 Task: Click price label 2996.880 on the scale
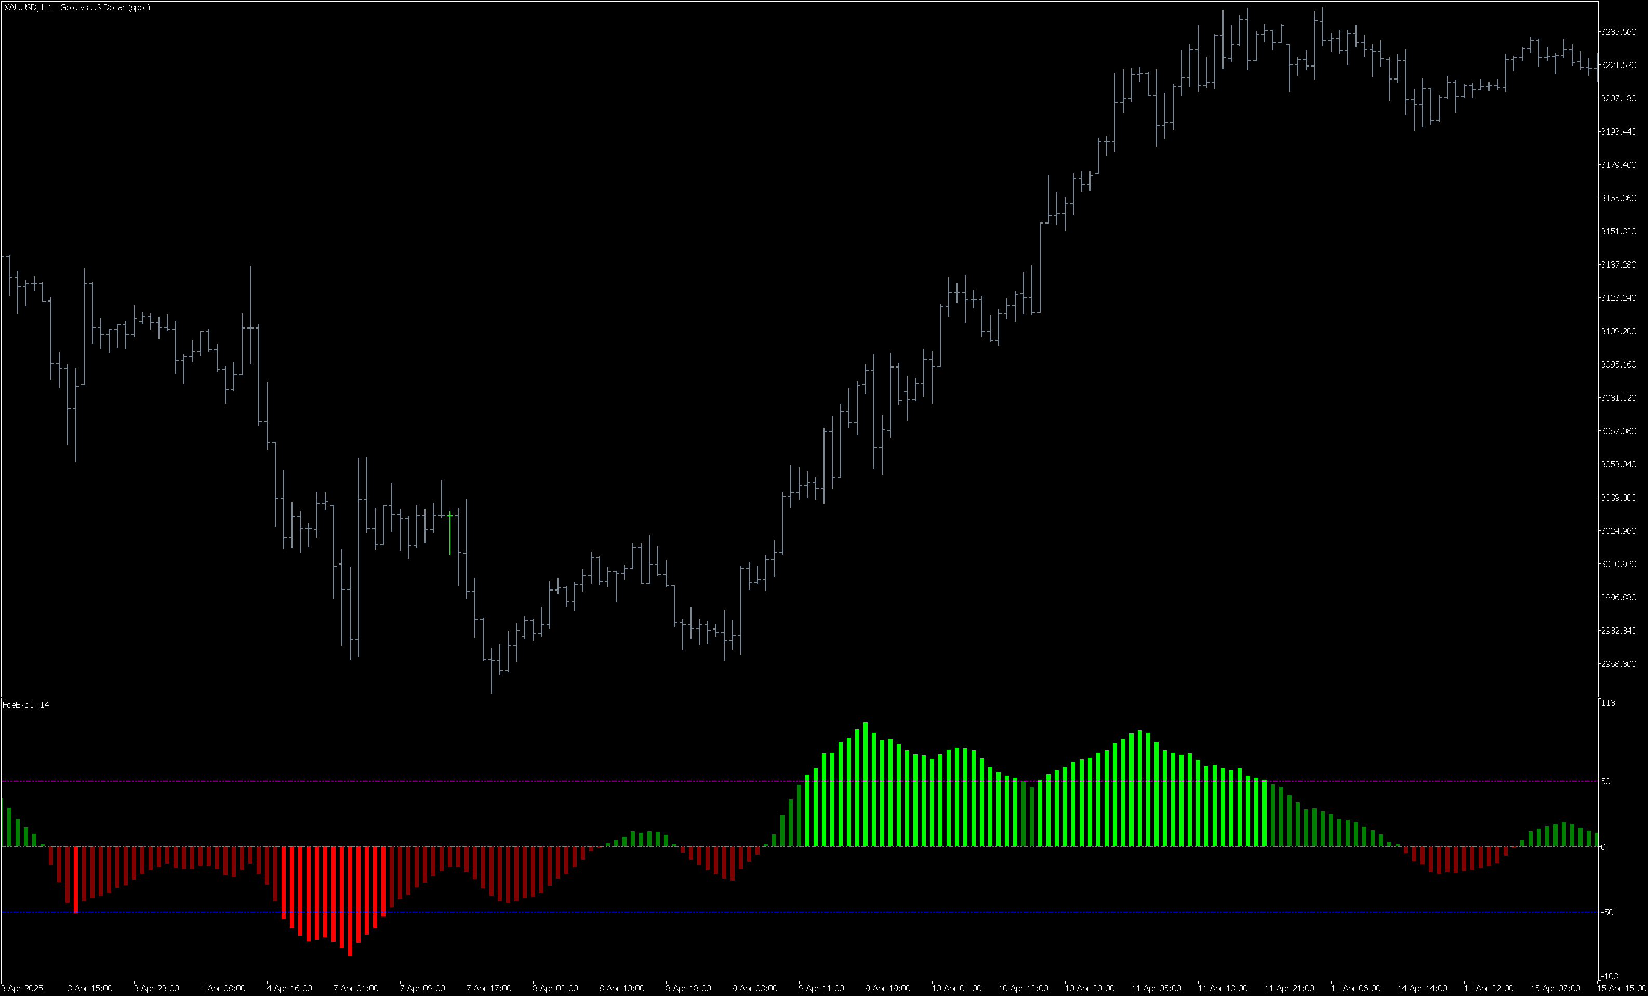coord(1618,597)
